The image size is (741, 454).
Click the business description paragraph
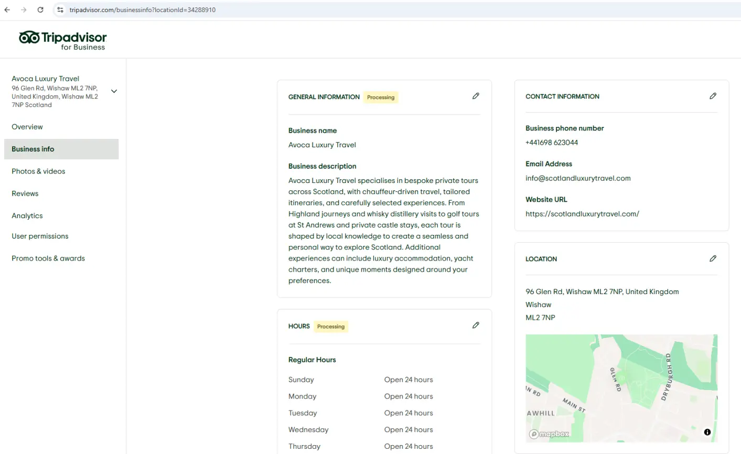click(x=384, y=231)
